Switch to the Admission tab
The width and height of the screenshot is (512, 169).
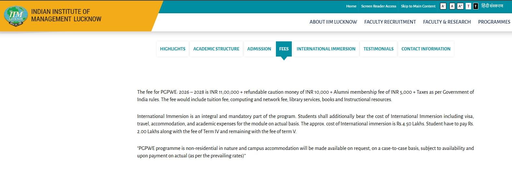259,49
